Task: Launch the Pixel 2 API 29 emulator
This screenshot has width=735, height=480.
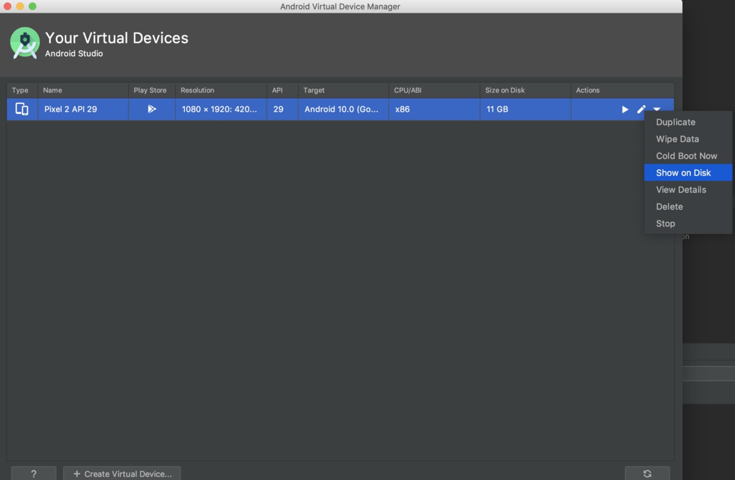Action: (625, 109)
